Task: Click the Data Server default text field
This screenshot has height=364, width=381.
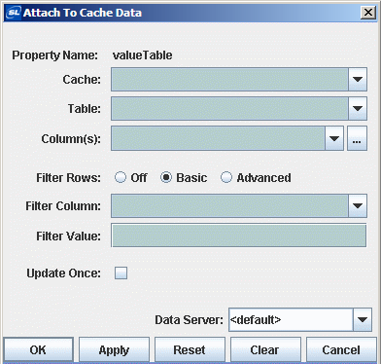Action: click(291, 320)
